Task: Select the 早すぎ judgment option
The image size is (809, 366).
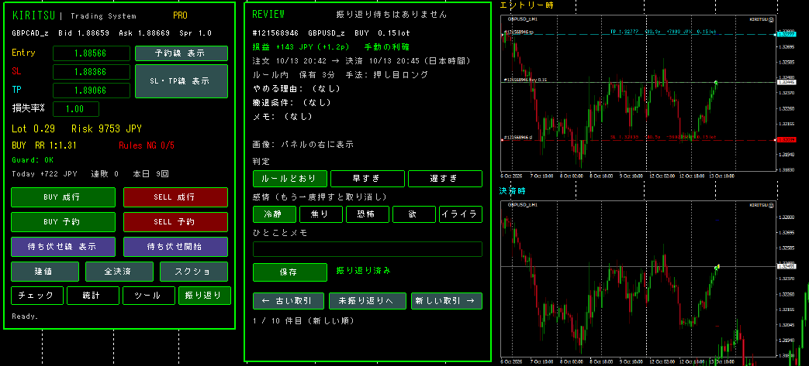Action: (x=368, y=179)
